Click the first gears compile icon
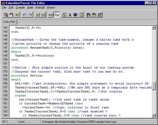The width and height of the screenshot is (158, 125). point(88,15)
